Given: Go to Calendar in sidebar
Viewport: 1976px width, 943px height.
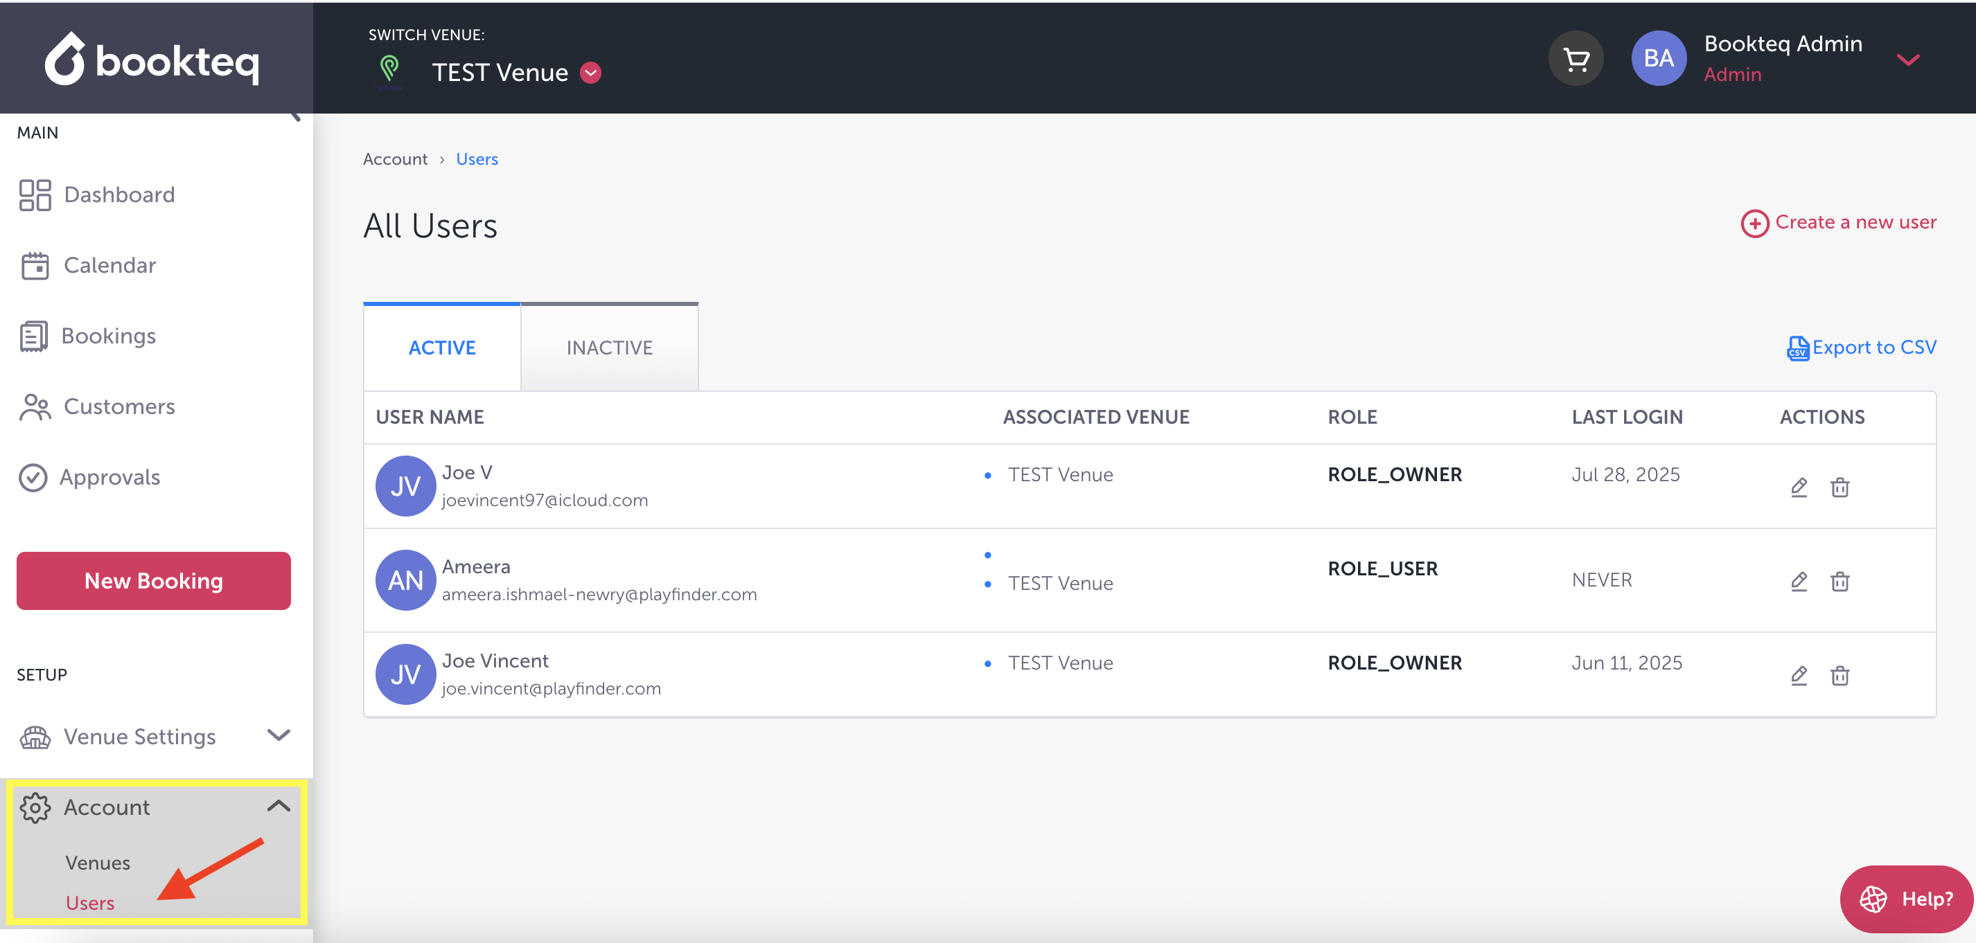Looking at the screenshot, I should pyautogui.click(x=109, y=265).
